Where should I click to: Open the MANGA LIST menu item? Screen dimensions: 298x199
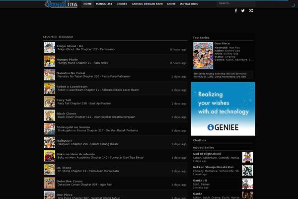104,4
